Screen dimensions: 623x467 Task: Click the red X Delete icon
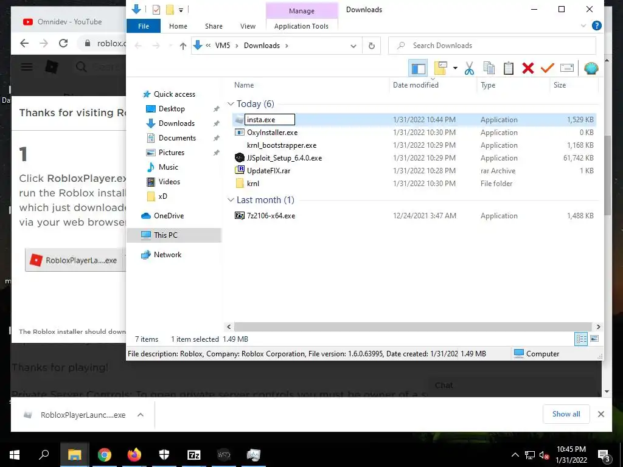click(x=527, y=68)
